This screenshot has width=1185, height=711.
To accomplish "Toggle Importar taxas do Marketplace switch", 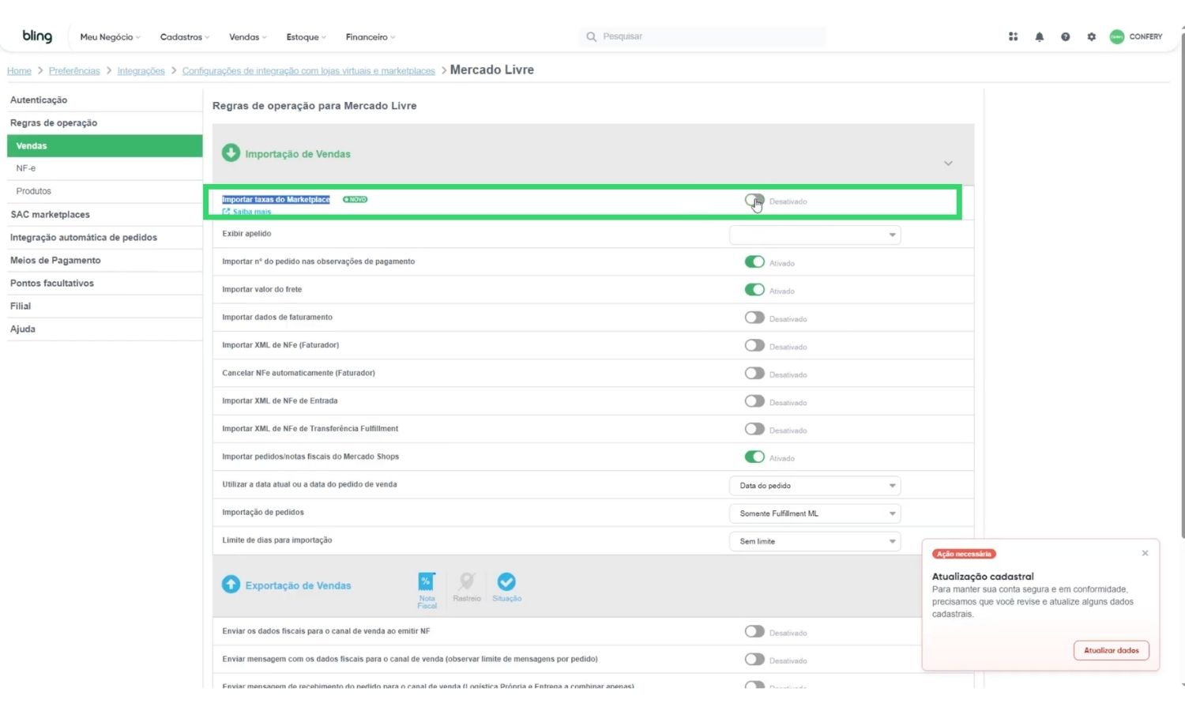I will point(754,201).
